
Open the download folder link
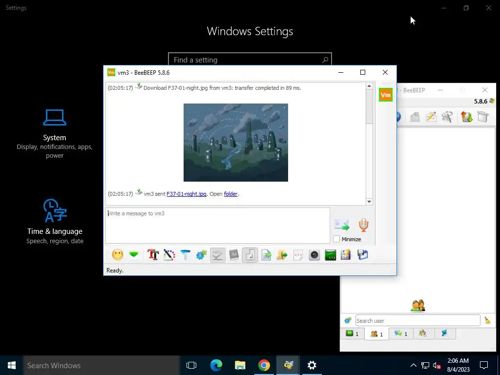click(231, 194)
